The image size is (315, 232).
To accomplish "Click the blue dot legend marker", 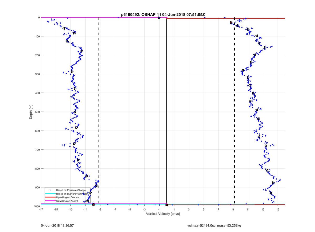I will pos(50,190).
